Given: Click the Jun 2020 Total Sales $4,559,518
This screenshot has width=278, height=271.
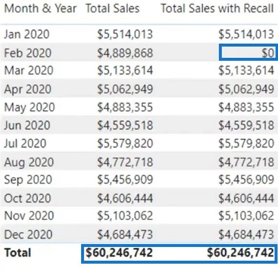Looking at the screenshot, I should 125,125.
